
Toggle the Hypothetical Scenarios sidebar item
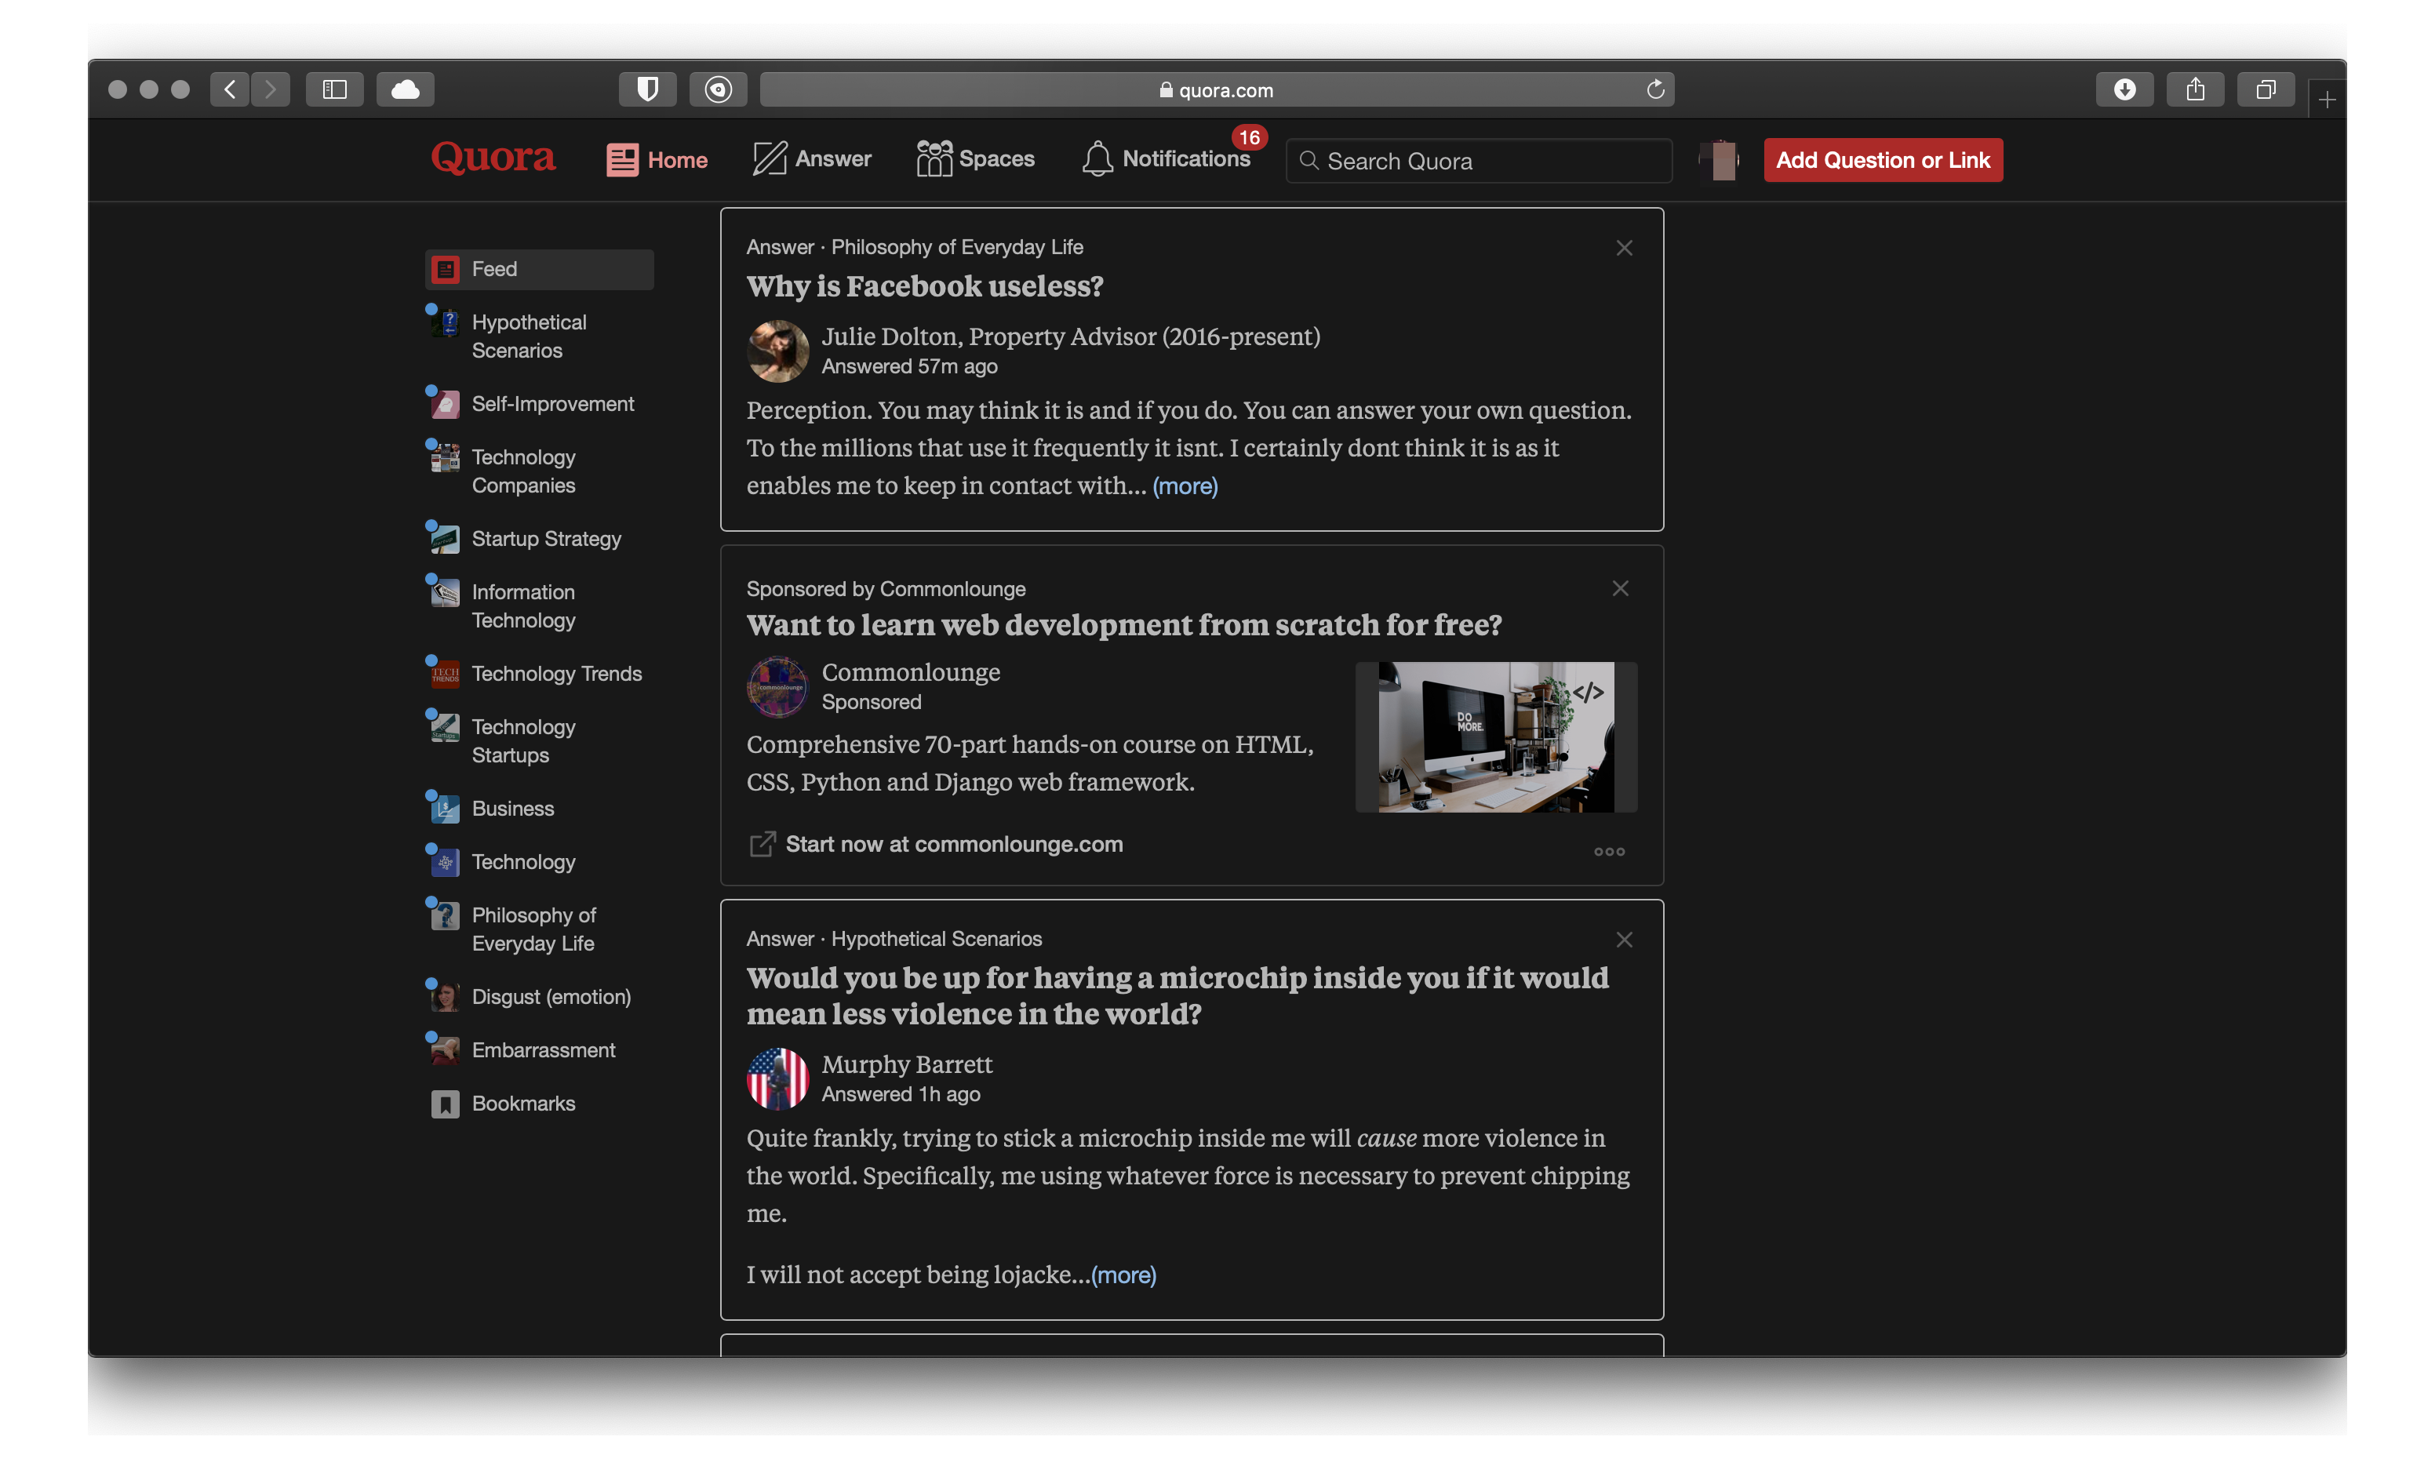529,334
